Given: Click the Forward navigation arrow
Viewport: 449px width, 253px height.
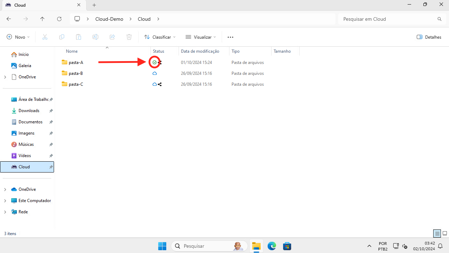Looking at the screenshot, I should (x=26, y=19).
